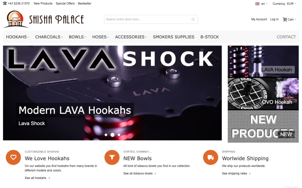Open the OVO Hookah thumbnail banner
Viewport: 302px width, 188px height.
point(263,94)
